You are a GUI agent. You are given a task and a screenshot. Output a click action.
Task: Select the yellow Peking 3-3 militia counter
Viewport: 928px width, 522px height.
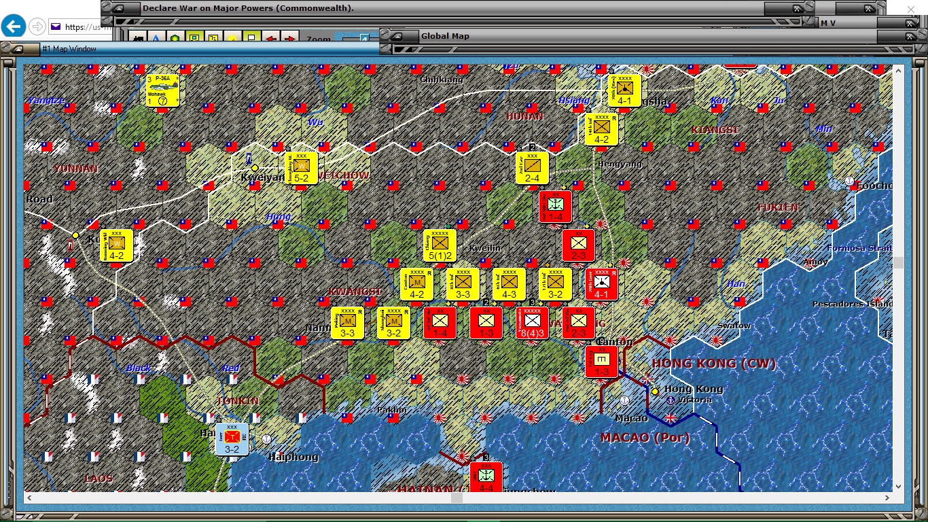(x=348, y=323)
